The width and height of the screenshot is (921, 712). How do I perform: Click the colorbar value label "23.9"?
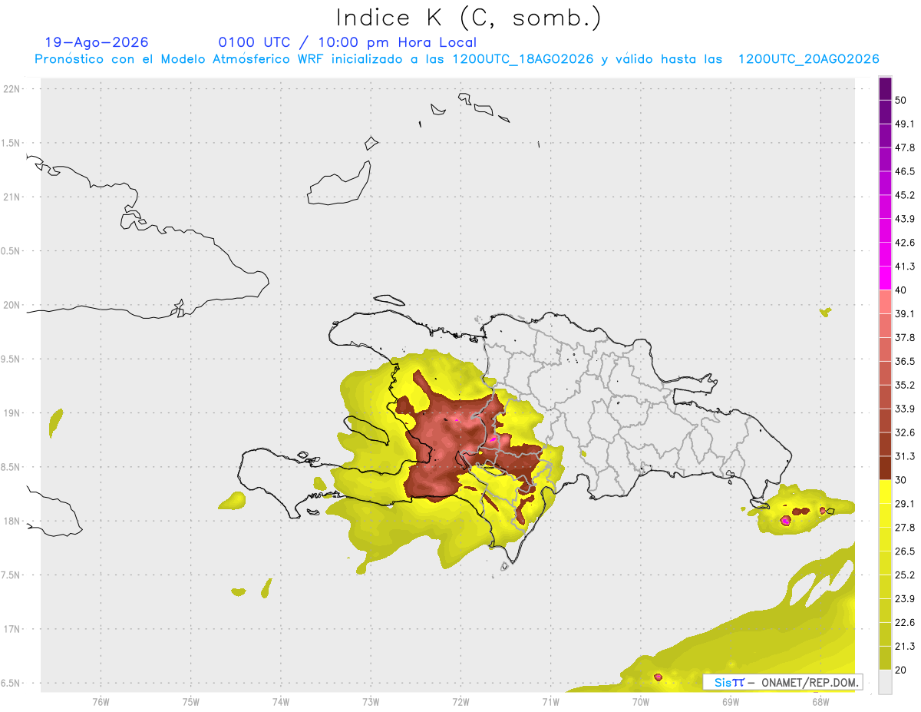905,598
